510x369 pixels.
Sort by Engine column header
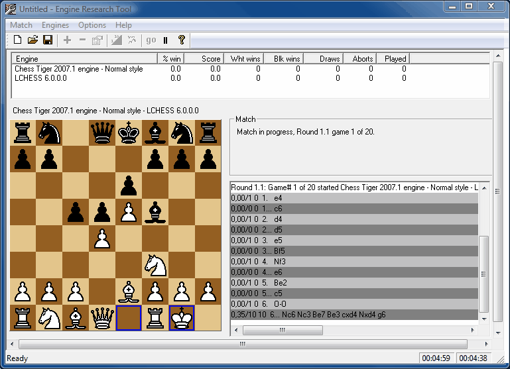(85, 59)
